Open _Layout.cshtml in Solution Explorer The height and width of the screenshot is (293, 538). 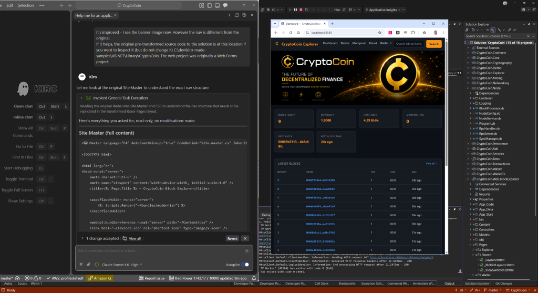pos(494,260)
